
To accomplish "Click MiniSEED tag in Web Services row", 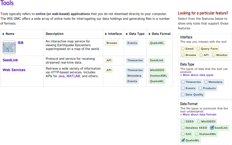I will 157,70.
